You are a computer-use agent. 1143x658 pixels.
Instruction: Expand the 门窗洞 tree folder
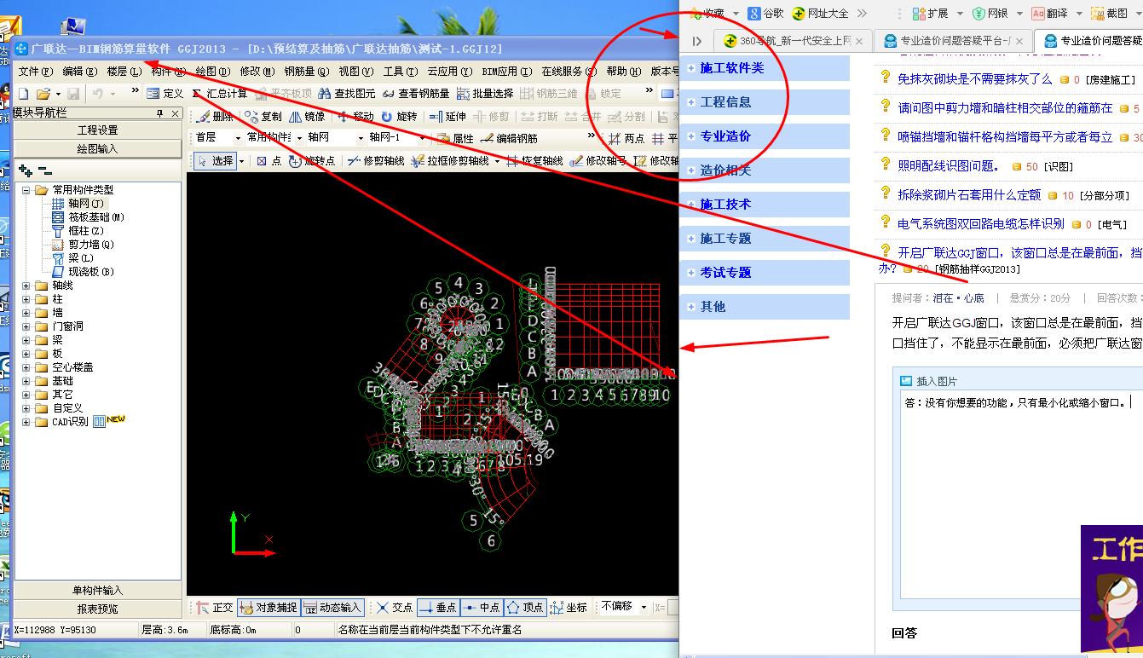tap(26, 326)
